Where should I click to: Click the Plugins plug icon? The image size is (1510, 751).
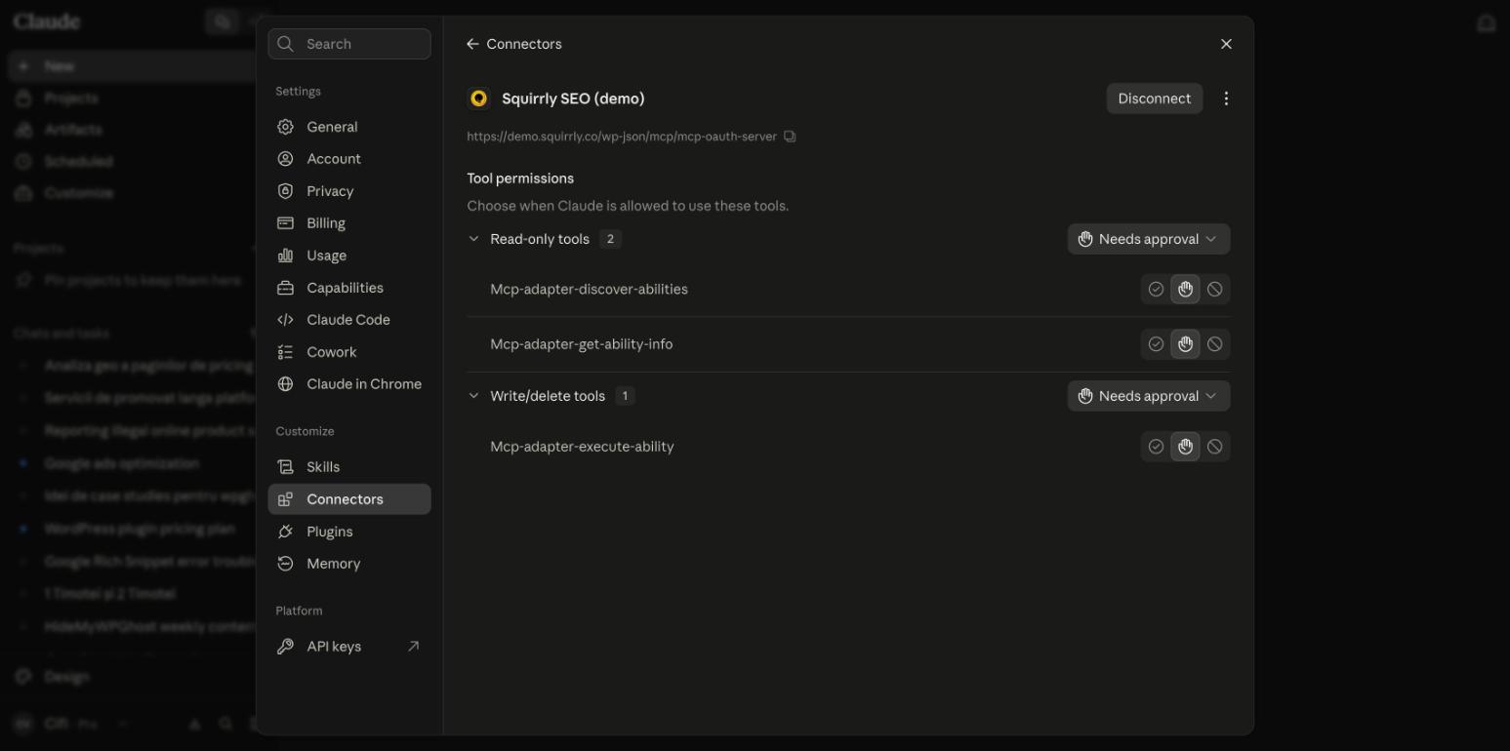(285, 532)
